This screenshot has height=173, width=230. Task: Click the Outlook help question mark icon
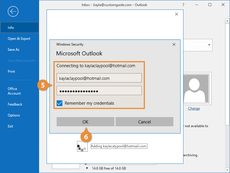[183, 5]
